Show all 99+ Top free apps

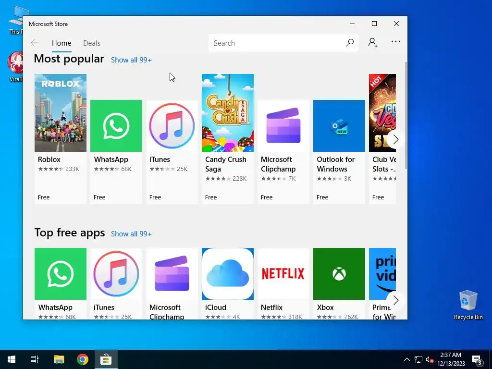pos(131,234)
